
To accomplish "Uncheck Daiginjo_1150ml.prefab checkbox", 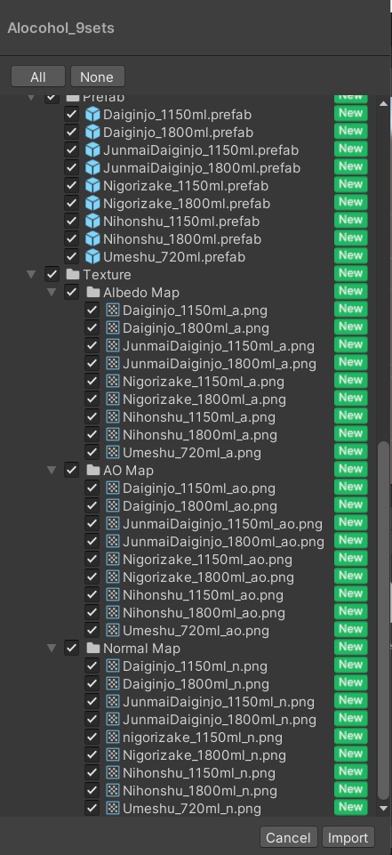I will pos(71,115).
